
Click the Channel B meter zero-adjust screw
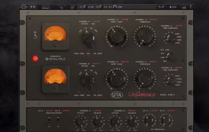click(56, 88)
